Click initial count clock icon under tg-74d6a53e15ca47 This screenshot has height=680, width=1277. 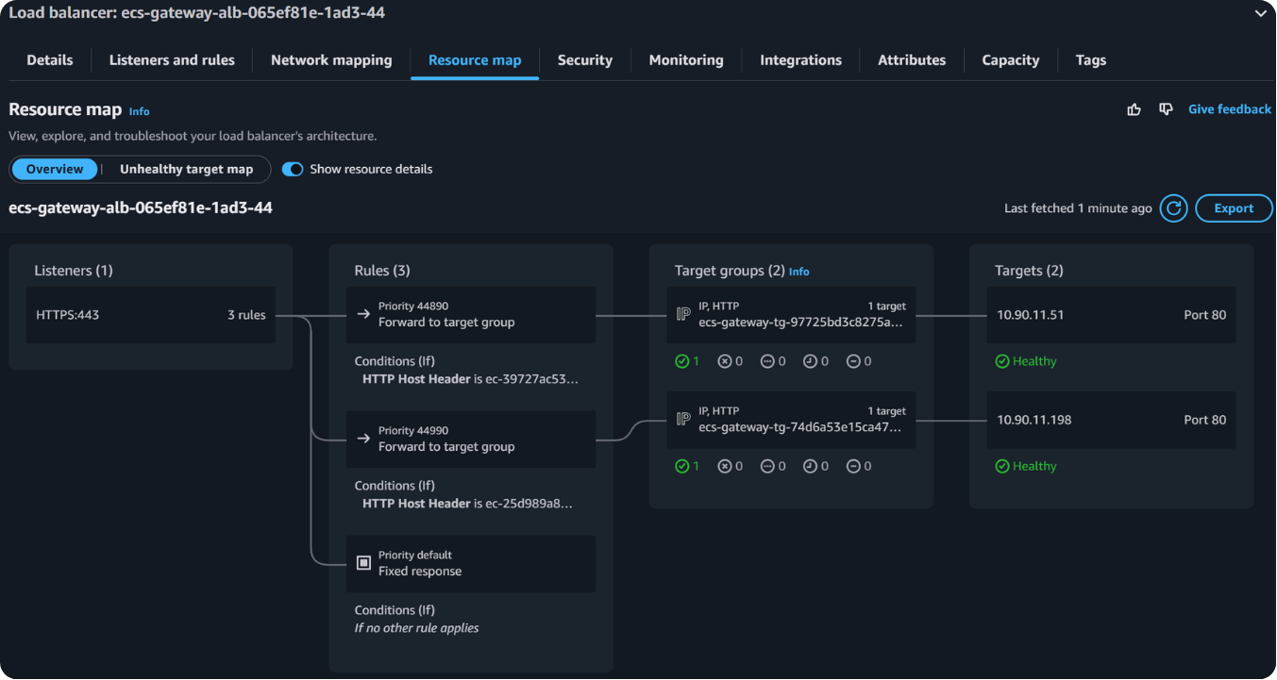tap(810, 466)
